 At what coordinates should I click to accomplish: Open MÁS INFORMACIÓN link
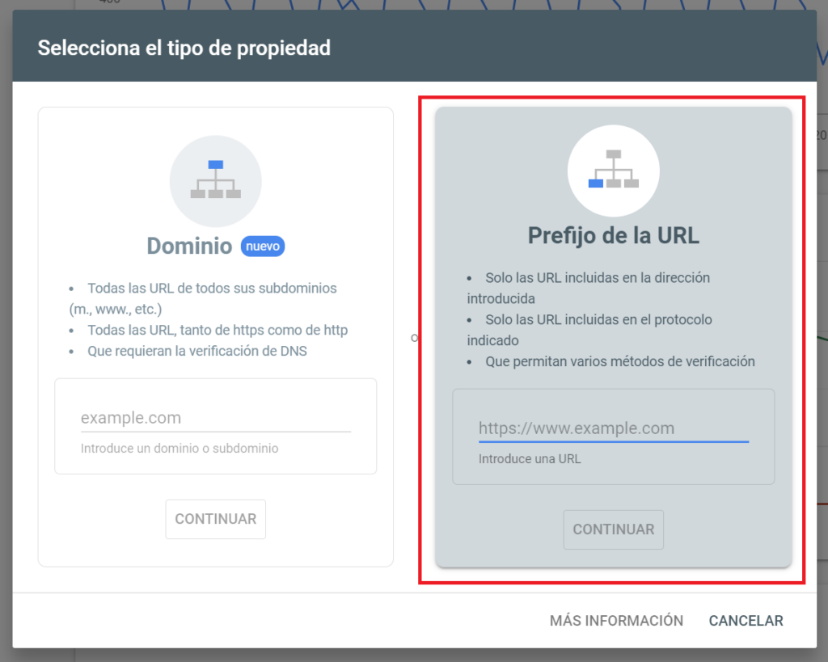616,621
